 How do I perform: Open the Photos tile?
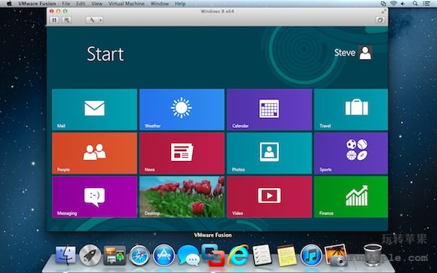click(x=269, y=153)
